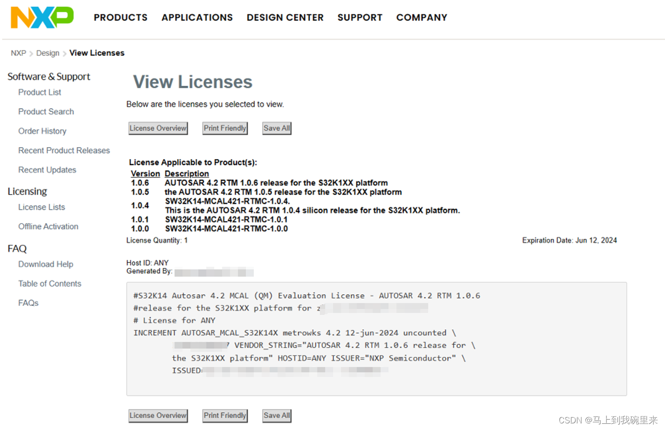665x429 pixels.
Task: Select version 1.0.1 cell
Action: click(x=140, y=219)
